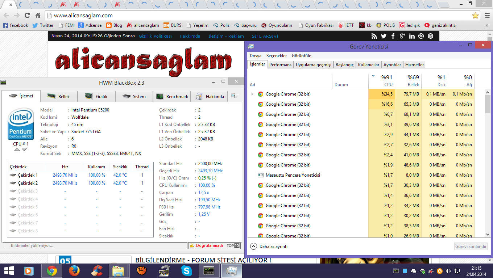493x278 pixels.
Task: Open the Windows Start button
Action: (x=9, y=271)
